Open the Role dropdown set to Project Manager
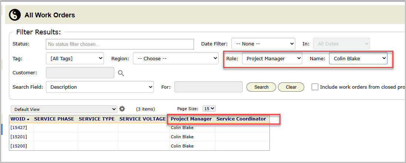Viewport: 406px width, 163px height. [x=272, y=58]
